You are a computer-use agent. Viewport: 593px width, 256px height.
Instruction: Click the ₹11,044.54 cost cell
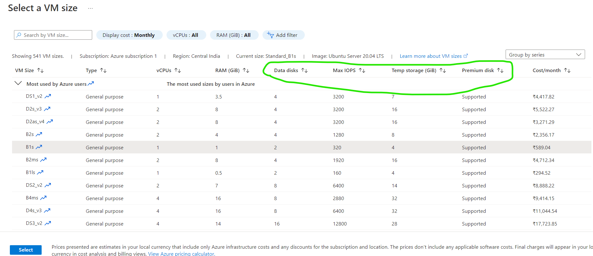[x=545, y=211]
